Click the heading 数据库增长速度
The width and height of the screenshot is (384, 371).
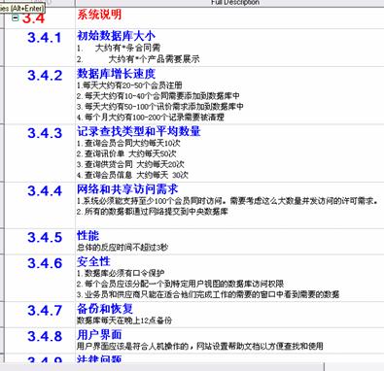click(116, 74)
